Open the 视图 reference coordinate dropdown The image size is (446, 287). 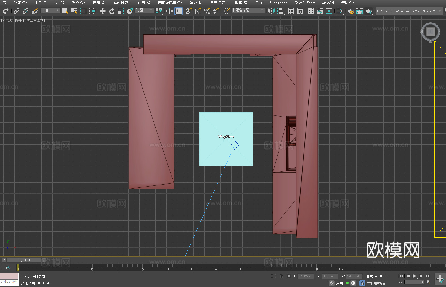(x=144, y=10)
